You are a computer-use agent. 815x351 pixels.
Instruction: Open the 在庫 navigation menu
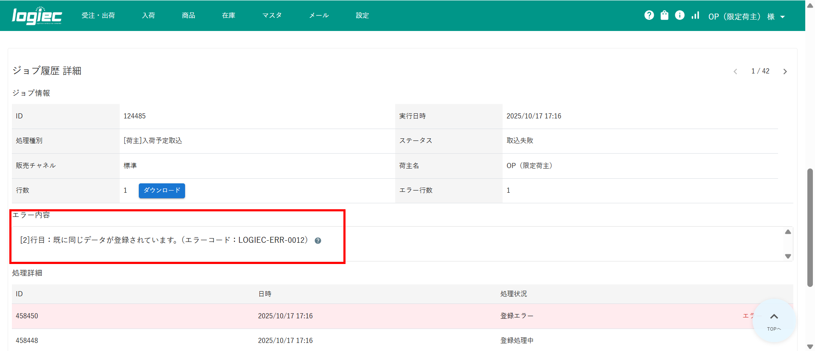(228, 15)
